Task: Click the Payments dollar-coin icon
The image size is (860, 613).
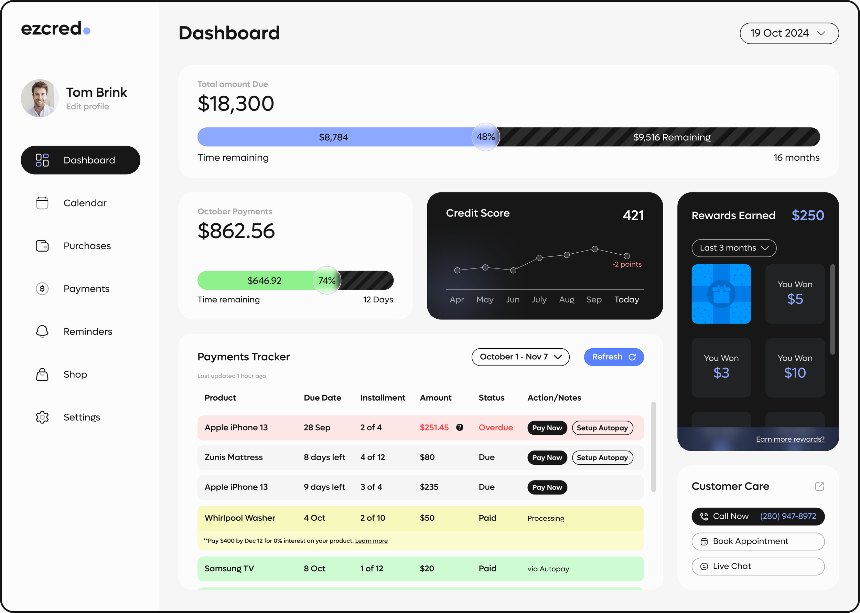Action: click(x=42, y=289)
